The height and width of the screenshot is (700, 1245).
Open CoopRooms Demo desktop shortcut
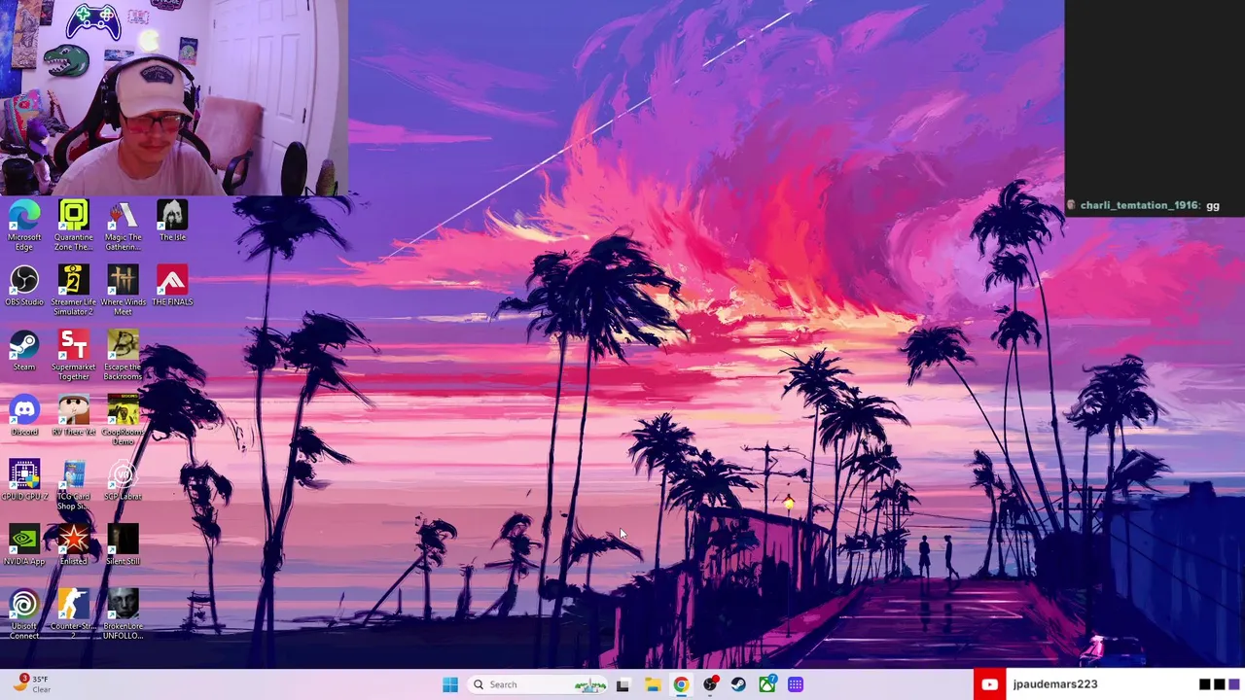pyautogui.click(x=123, y=420)
